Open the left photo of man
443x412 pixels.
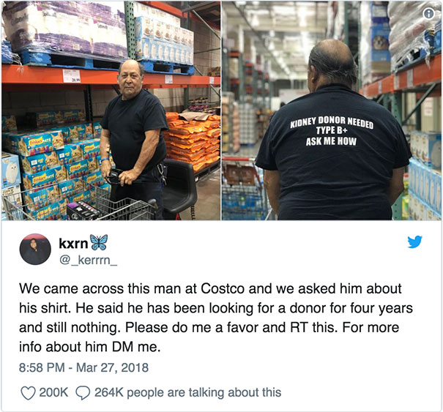(x=111, y=111)
